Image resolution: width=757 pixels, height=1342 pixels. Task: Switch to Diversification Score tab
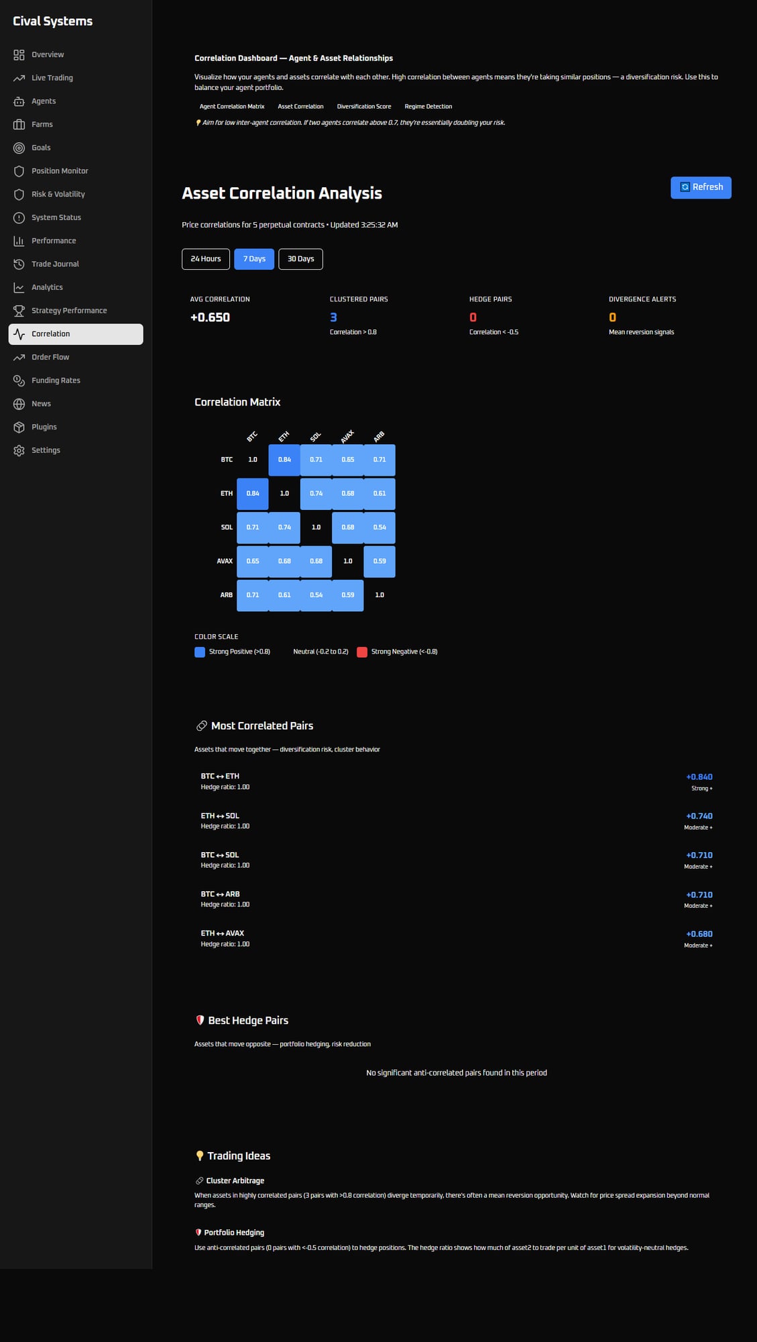pyautogui.click(x=363, y=107)
